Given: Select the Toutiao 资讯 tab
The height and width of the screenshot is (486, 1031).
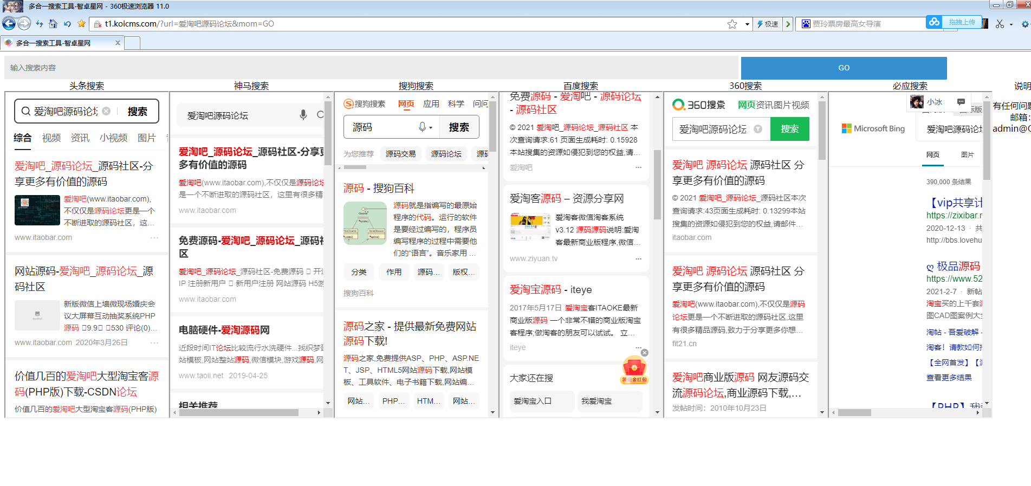Looking at the screenshot, I should click(80, 138).
